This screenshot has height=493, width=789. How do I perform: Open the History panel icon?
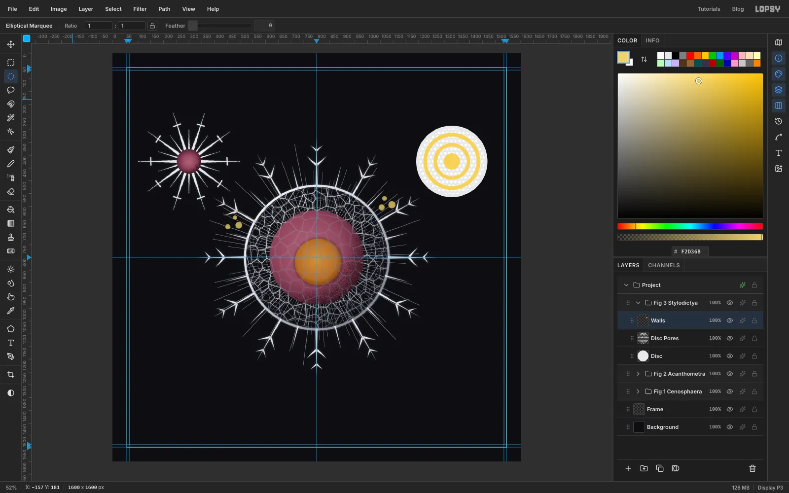(x=779, y=121)
